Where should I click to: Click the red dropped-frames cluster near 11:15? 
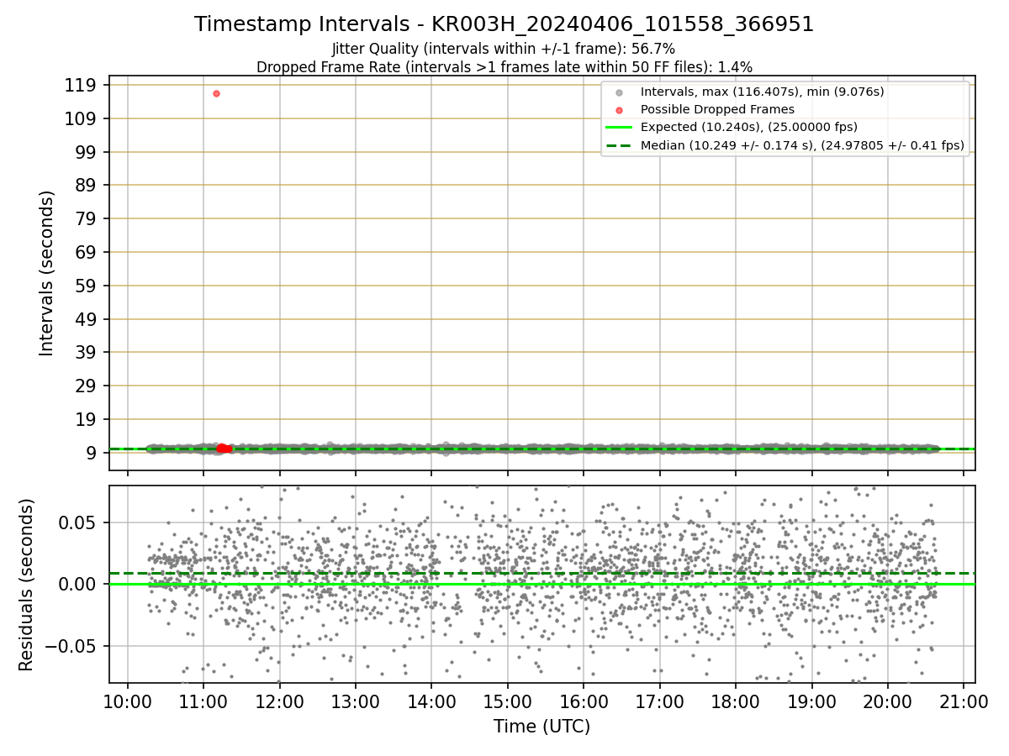click(x=224, y=449)
